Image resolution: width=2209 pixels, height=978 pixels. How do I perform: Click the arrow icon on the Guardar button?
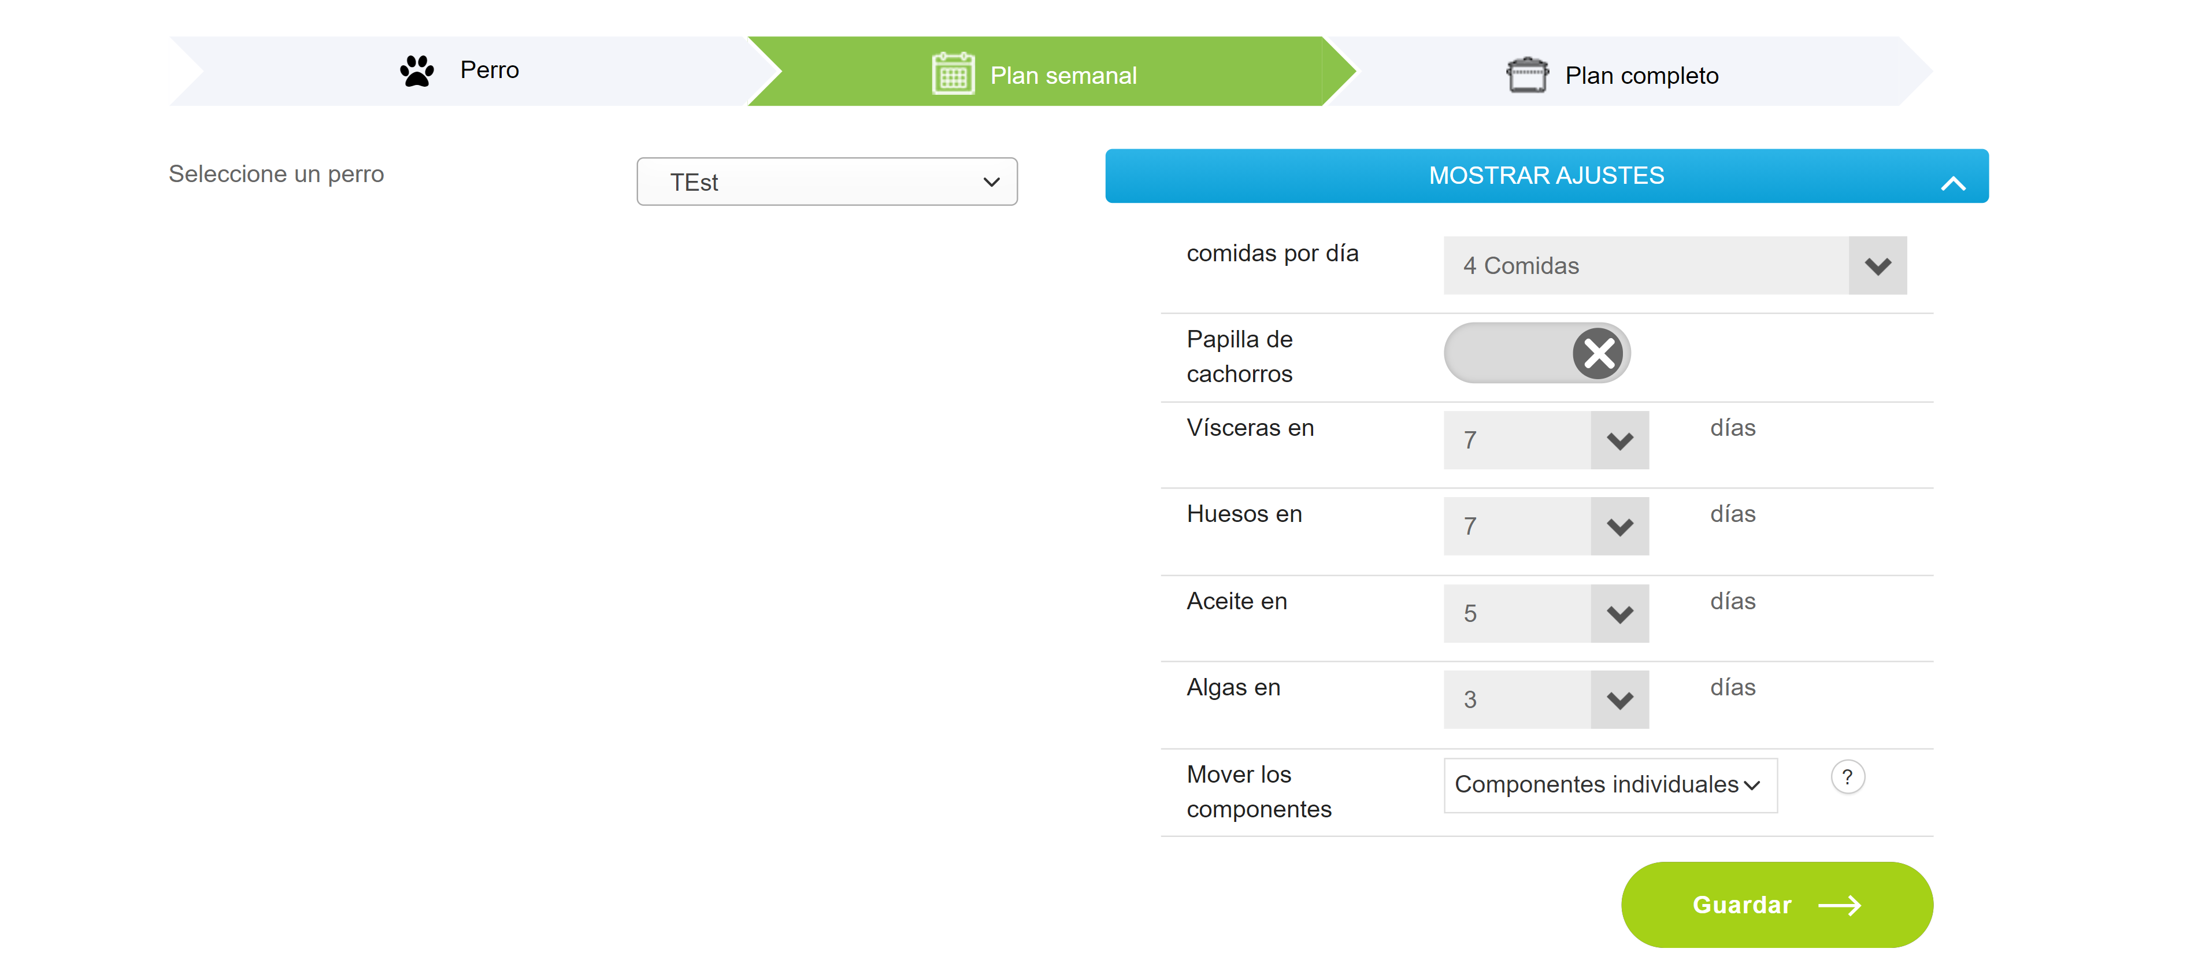(1840, 905)
